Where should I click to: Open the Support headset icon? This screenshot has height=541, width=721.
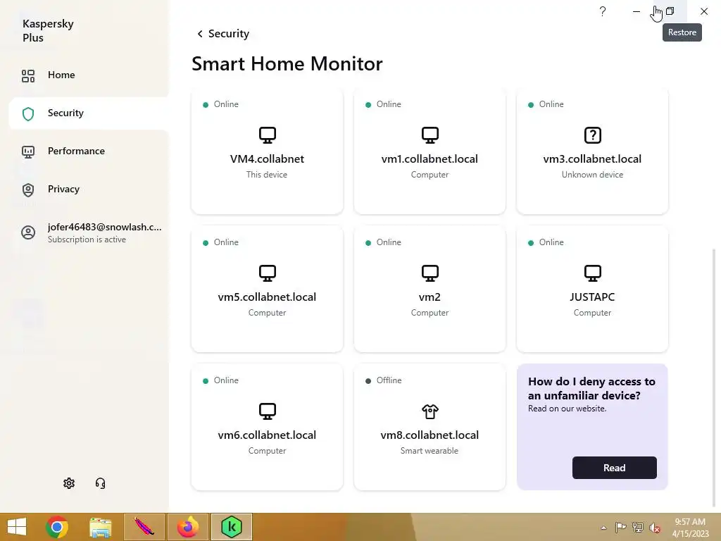coord(100,483)
